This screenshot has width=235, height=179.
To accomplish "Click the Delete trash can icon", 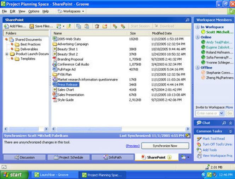I will pyautogui.click(x=97, y=26).
